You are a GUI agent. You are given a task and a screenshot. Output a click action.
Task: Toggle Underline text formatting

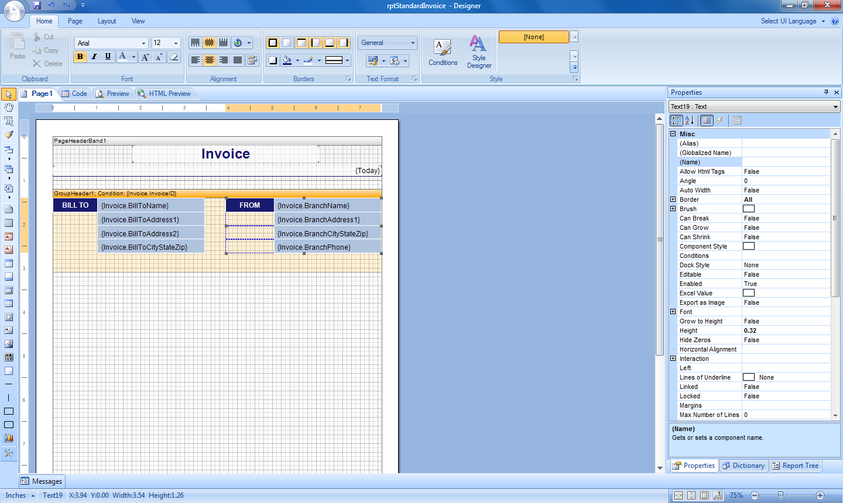(108, 57)
